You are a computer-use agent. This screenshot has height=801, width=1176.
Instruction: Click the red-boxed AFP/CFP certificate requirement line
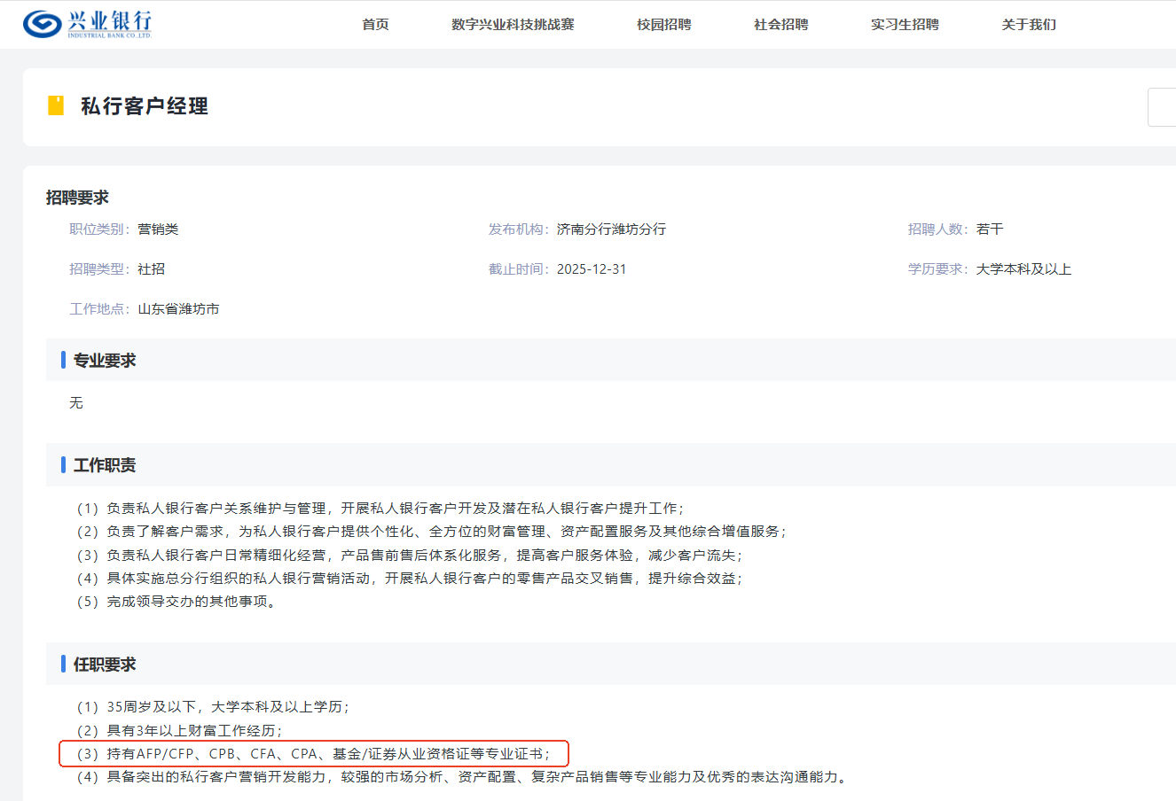tap(313, 754)
